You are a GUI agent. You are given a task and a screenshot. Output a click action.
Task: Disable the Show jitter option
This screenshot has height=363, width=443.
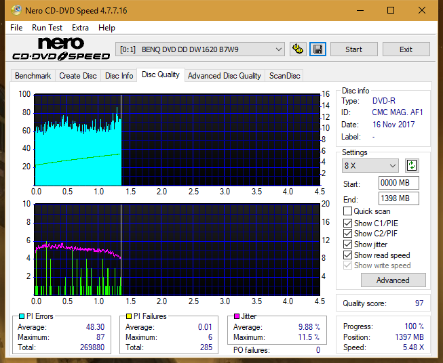coord(347,244)
